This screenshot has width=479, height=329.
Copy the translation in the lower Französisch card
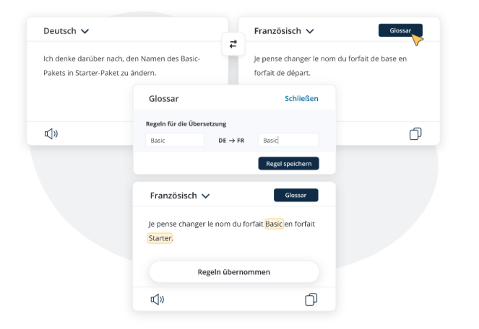[311, 299]
